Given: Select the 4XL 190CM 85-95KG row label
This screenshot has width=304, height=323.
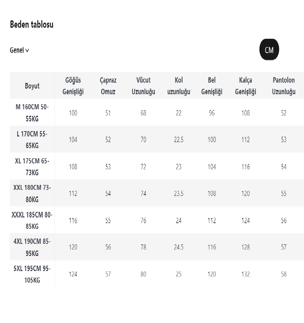Looking at the screenshot, I should (32, 247).
